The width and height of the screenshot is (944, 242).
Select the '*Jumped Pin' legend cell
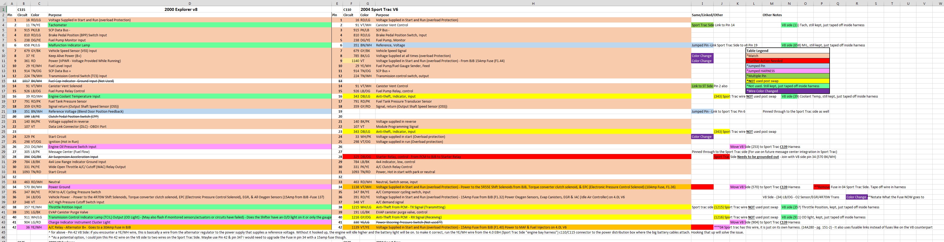tap(787, 66)
